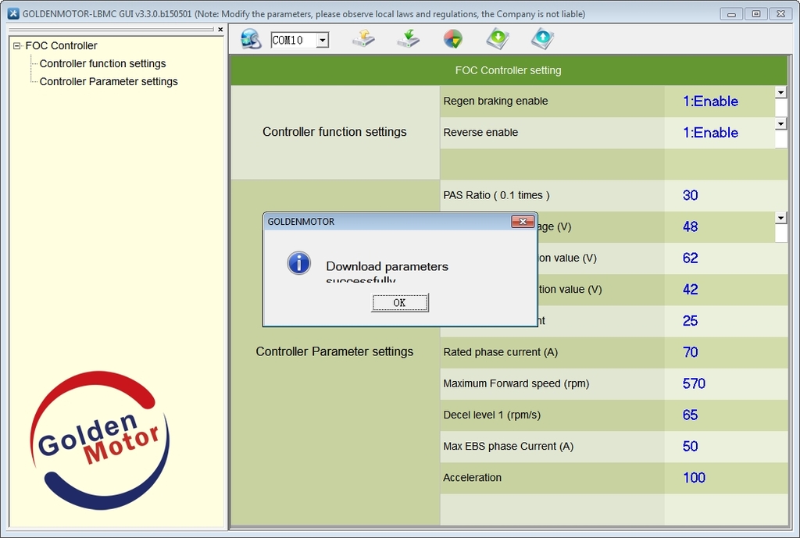Click the drive icon with green down arrow
This screenshot has height=538, width=800.
click(408, 39)
